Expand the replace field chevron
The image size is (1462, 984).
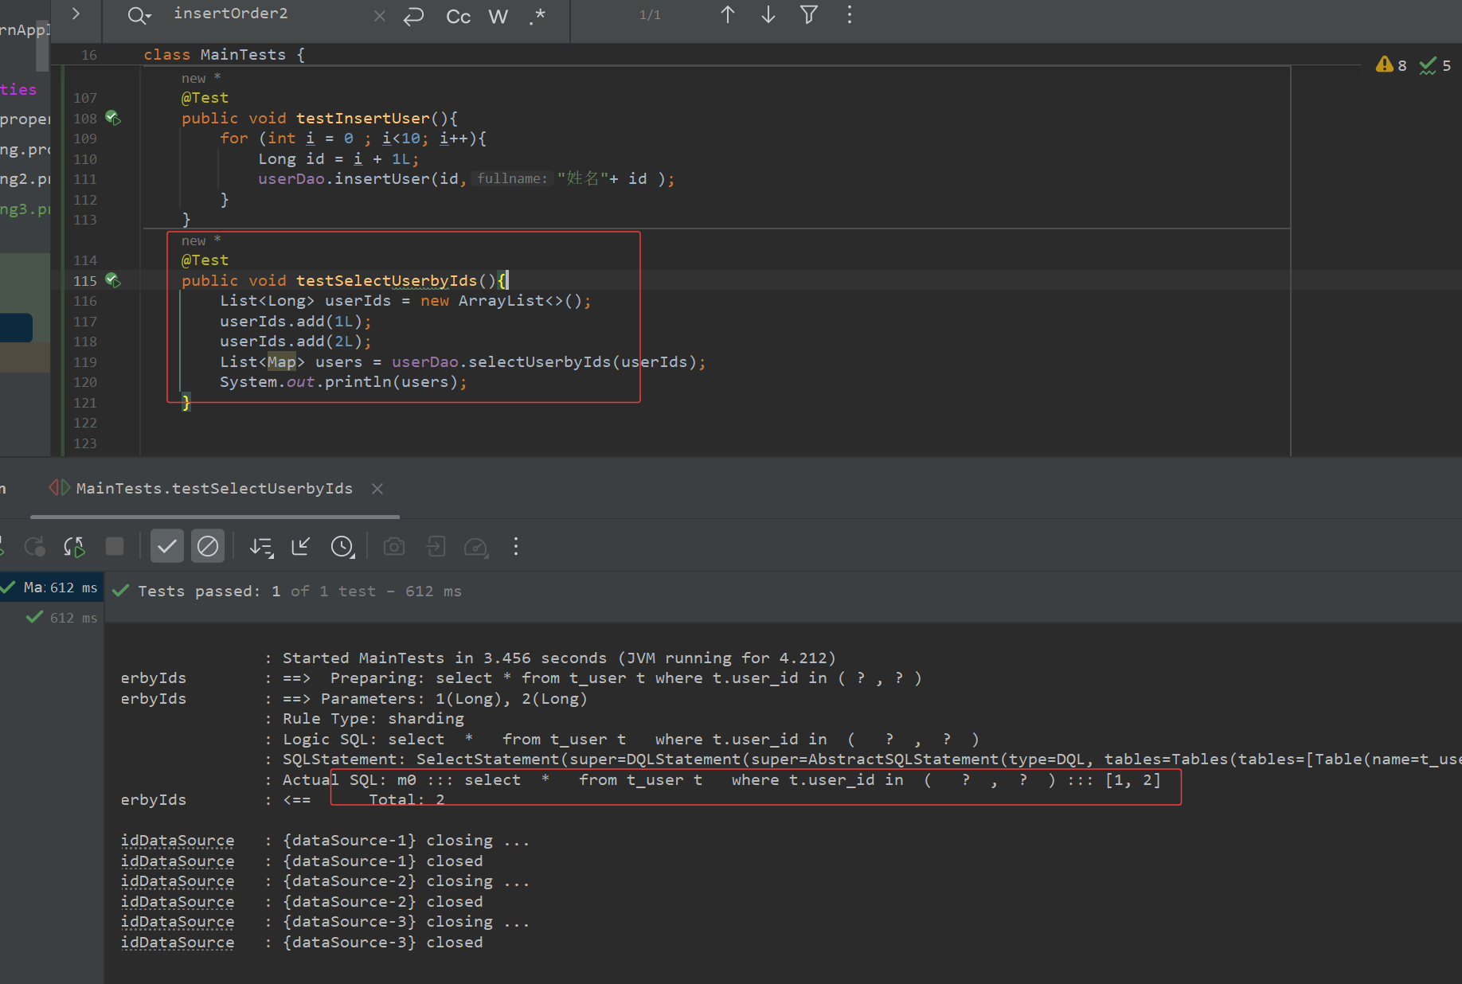(76, 14)
